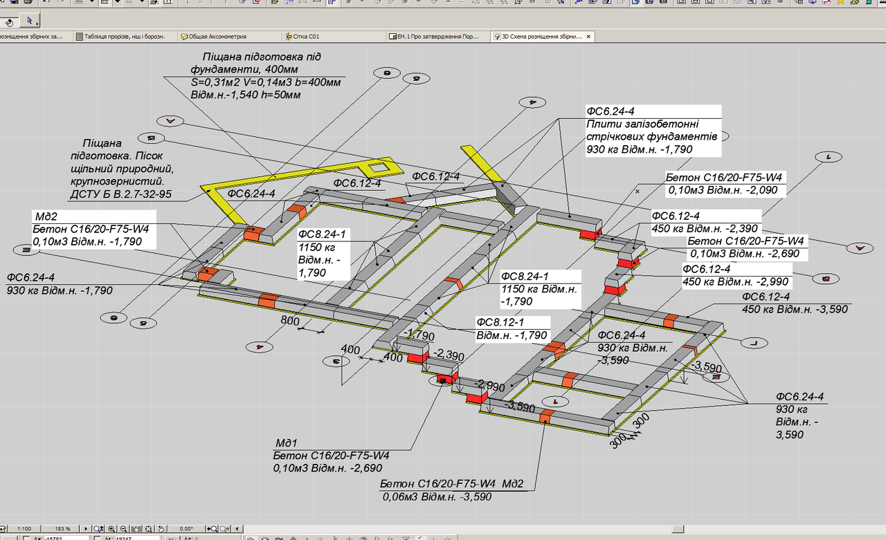Click the set orientation icon beside angle field

pyautogui.click(x=161, y=529)
